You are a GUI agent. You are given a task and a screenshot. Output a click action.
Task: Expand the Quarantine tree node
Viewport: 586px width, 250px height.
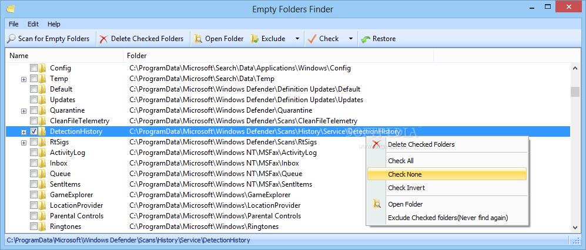24,111
